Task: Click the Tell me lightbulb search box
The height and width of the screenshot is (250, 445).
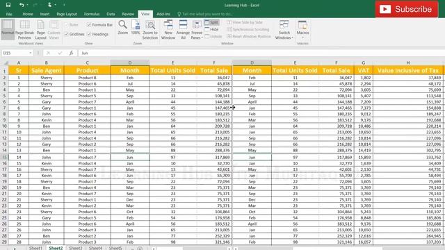Action: (205, 14)
